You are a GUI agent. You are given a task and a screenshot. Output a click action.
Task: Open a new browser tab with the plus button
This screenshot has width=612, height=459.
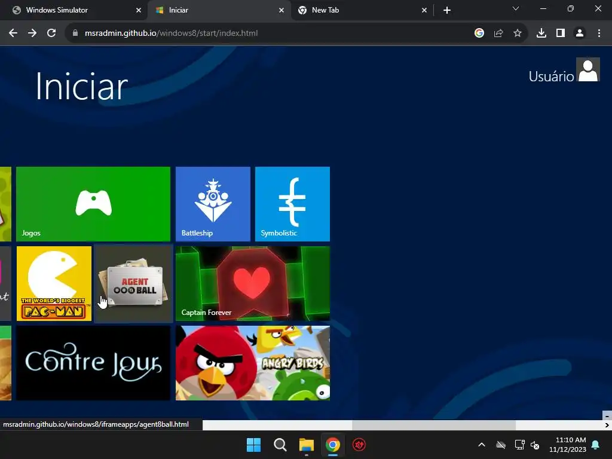tap(447, 10)
